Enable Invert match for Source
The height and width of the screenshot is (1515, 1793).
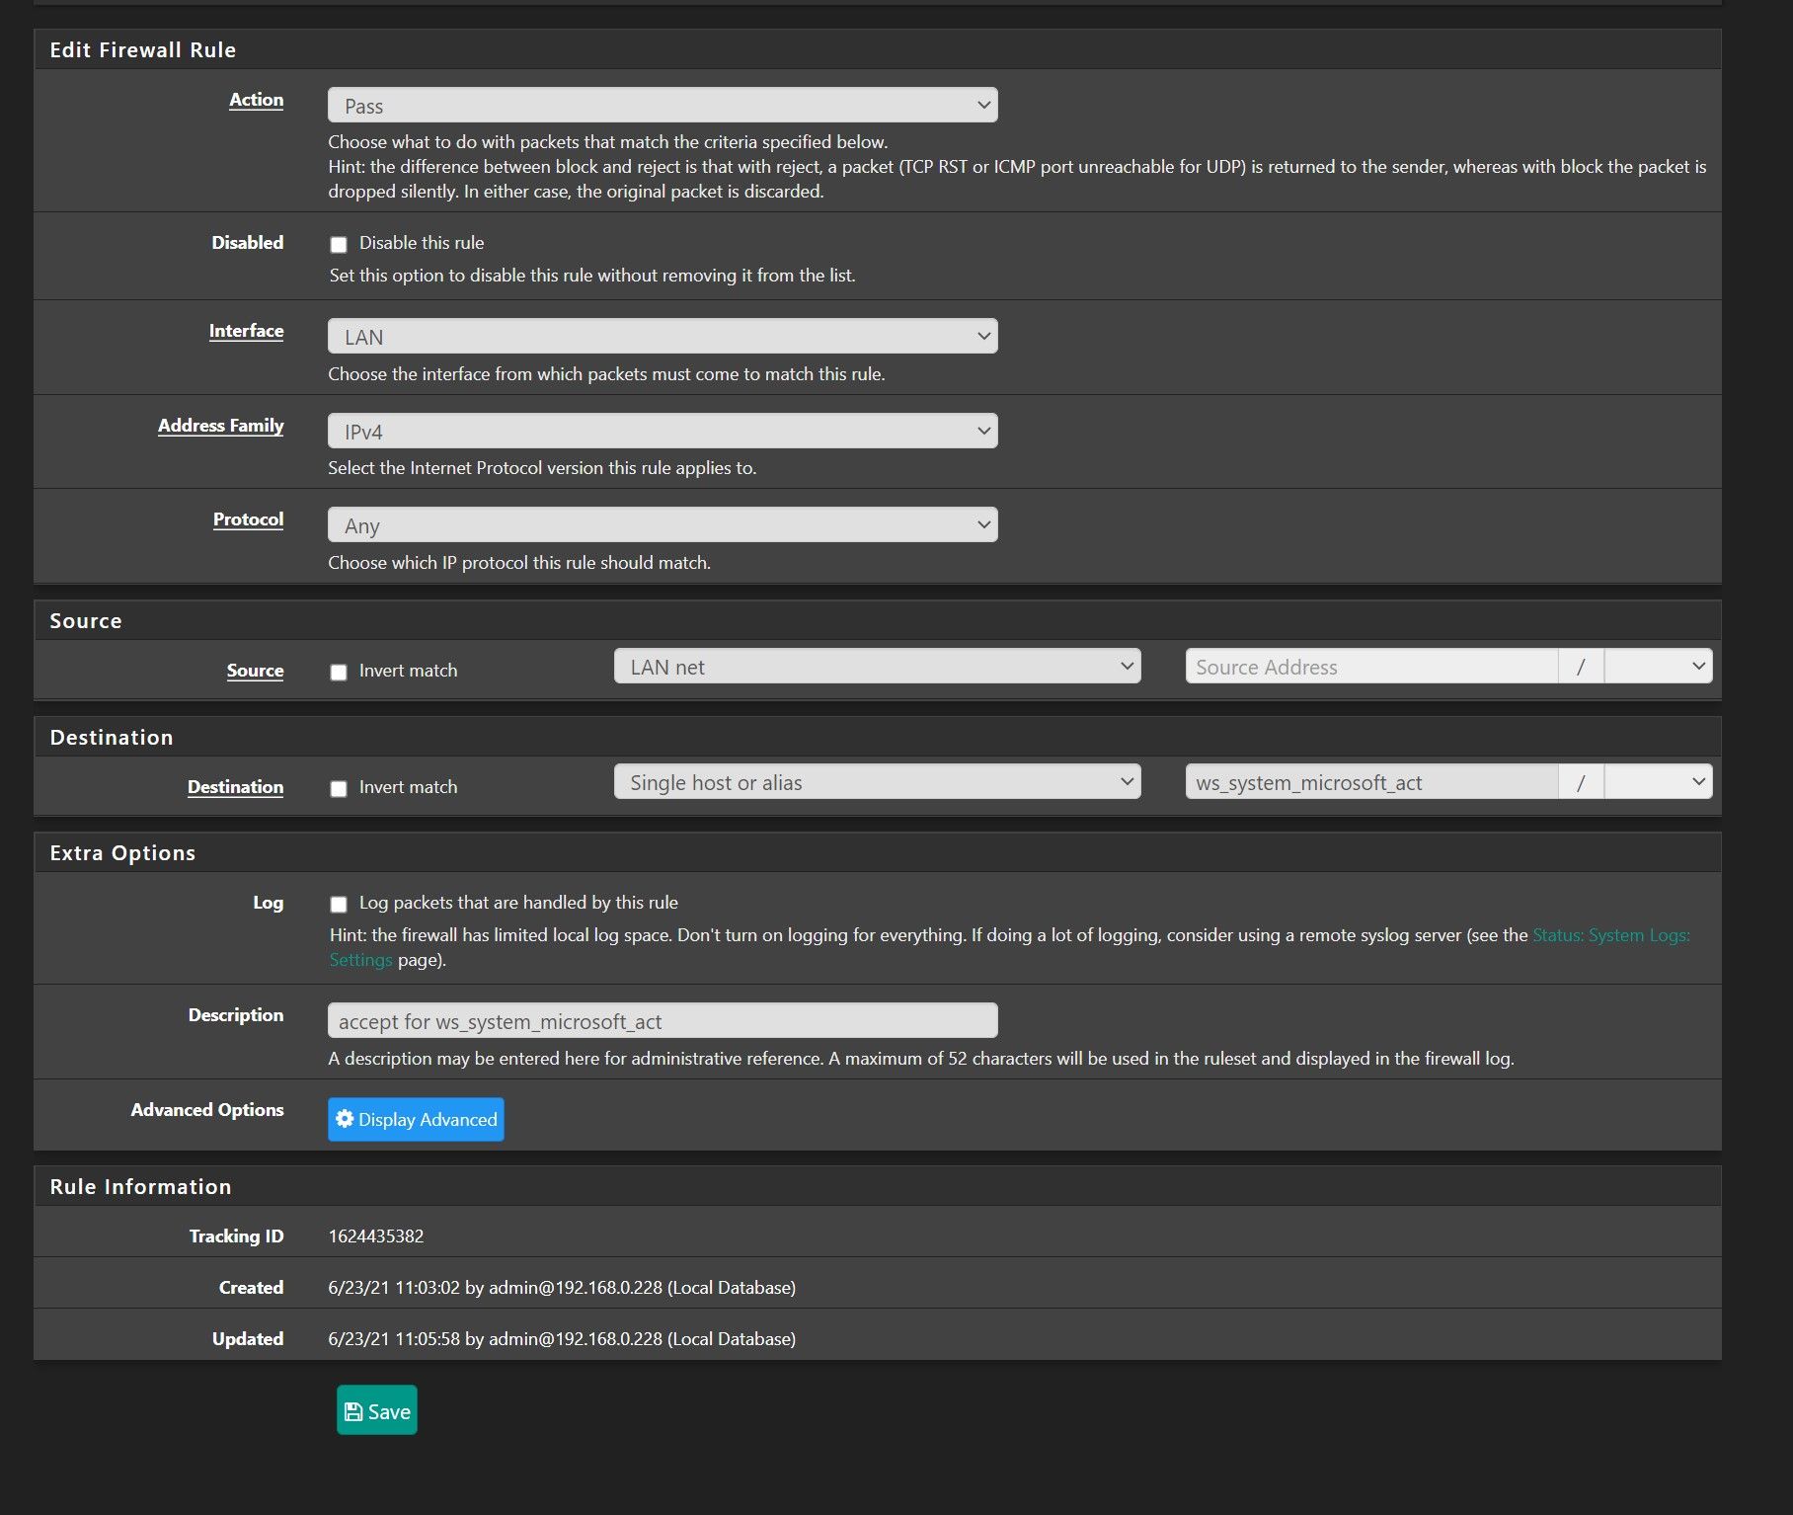coord(339,672)
